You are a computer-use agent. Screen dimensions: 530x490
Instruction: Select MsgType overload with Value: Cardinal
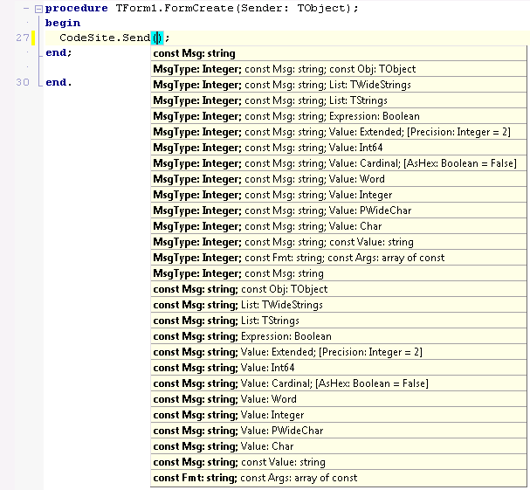[x=339, y=163]
